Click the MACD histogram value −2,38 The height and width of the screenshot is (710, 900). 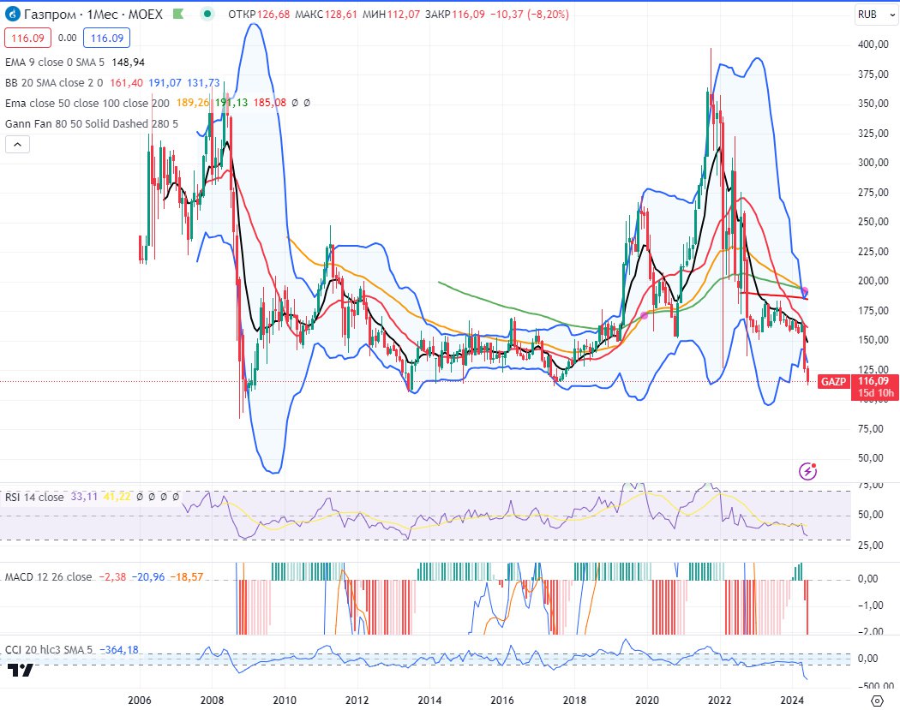[112, 577]
